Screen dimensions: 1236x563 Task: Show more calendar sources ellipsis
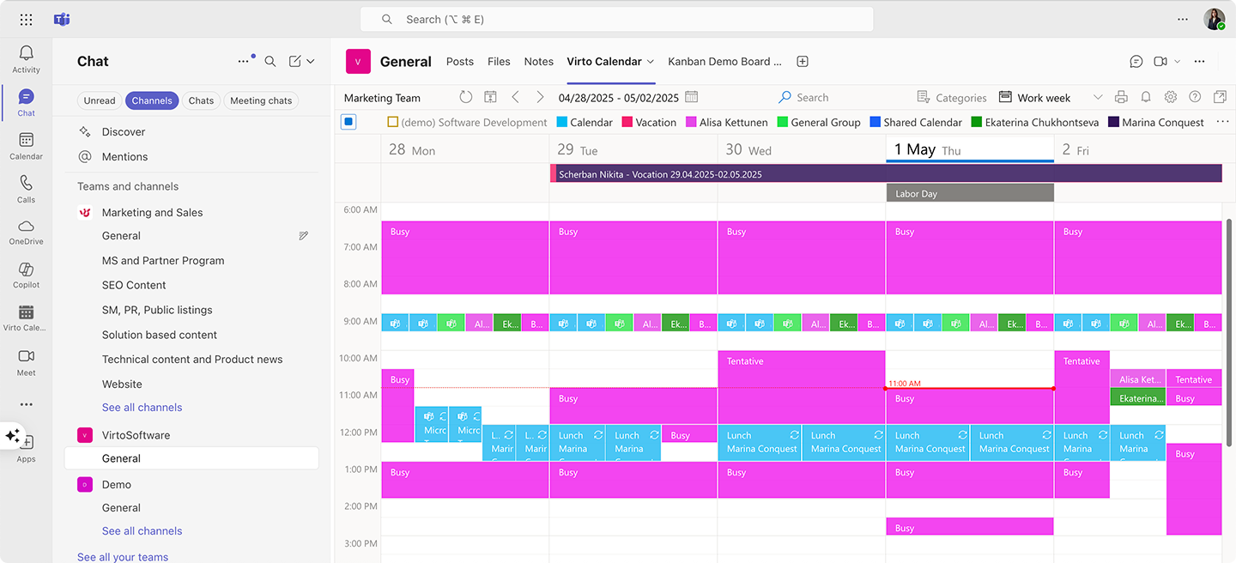tap(1222, 122)
